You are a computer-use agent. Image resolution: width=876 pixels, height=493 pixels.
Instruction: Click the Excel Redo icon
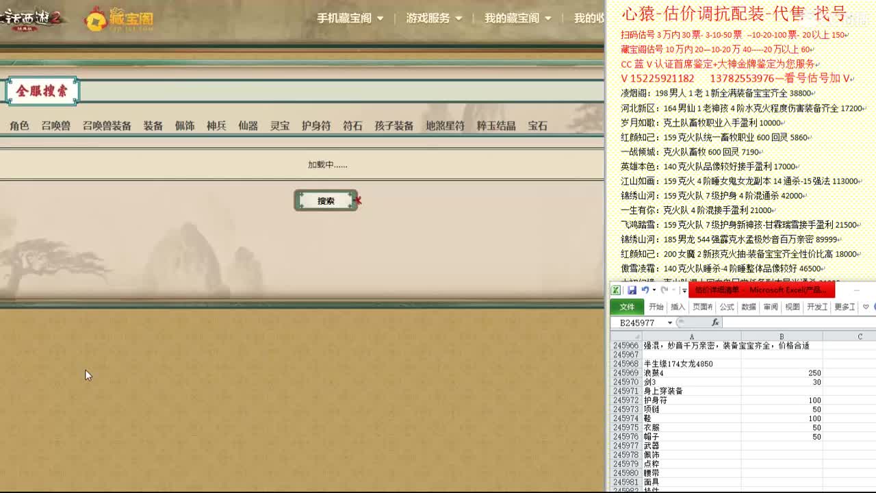[x=664, y=290]
